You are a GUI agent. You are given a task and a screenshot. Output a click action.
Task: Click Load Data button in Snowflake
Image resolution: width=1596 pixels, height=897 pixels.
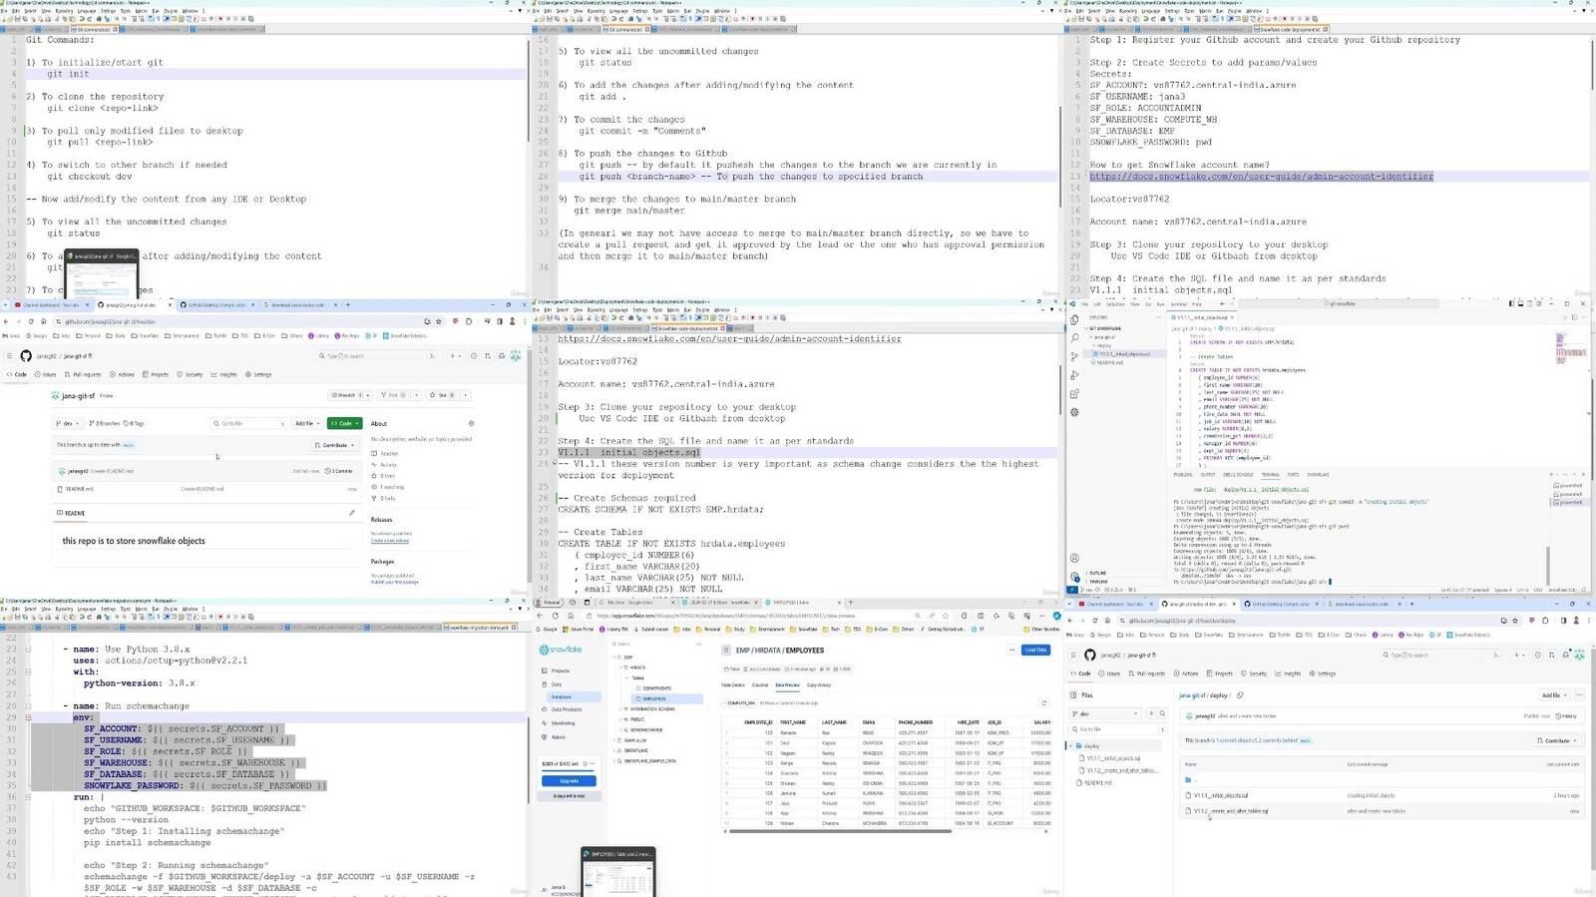(1035, 650)
